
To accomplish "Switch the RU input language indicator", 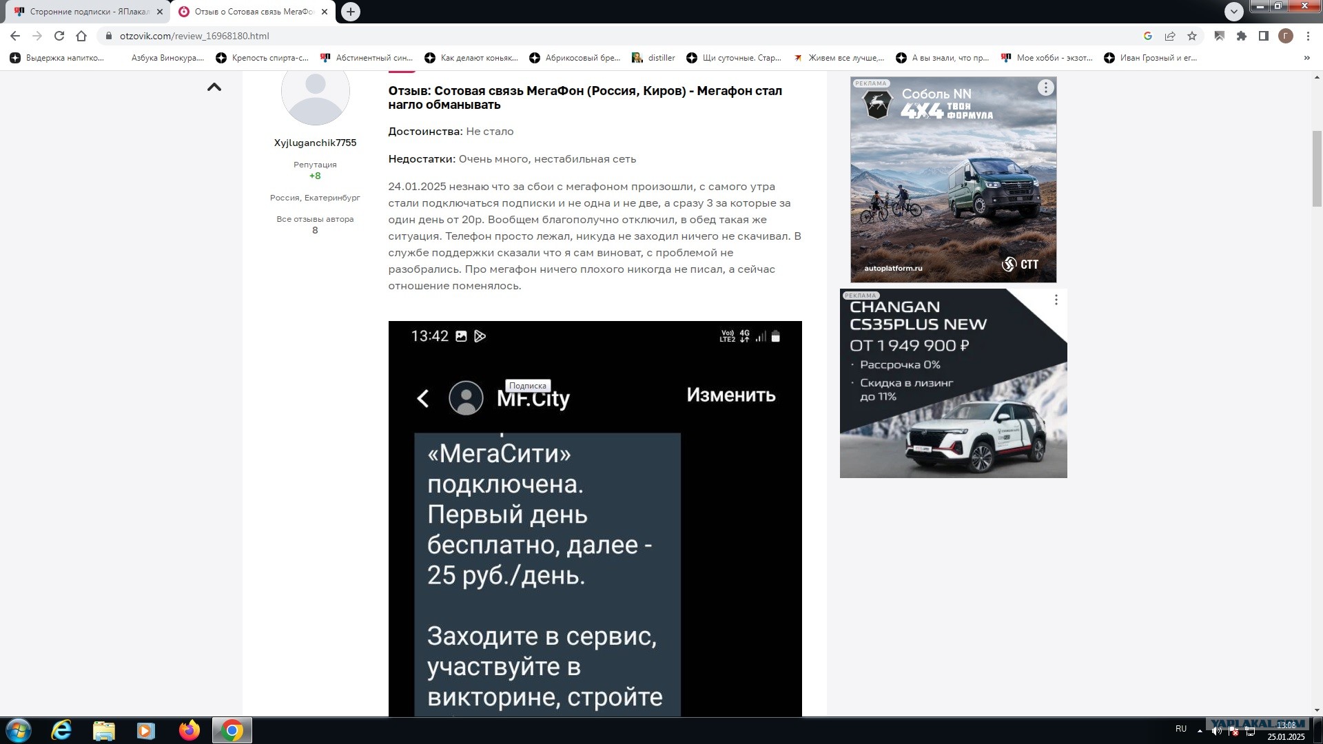I will coord(1181,729).
